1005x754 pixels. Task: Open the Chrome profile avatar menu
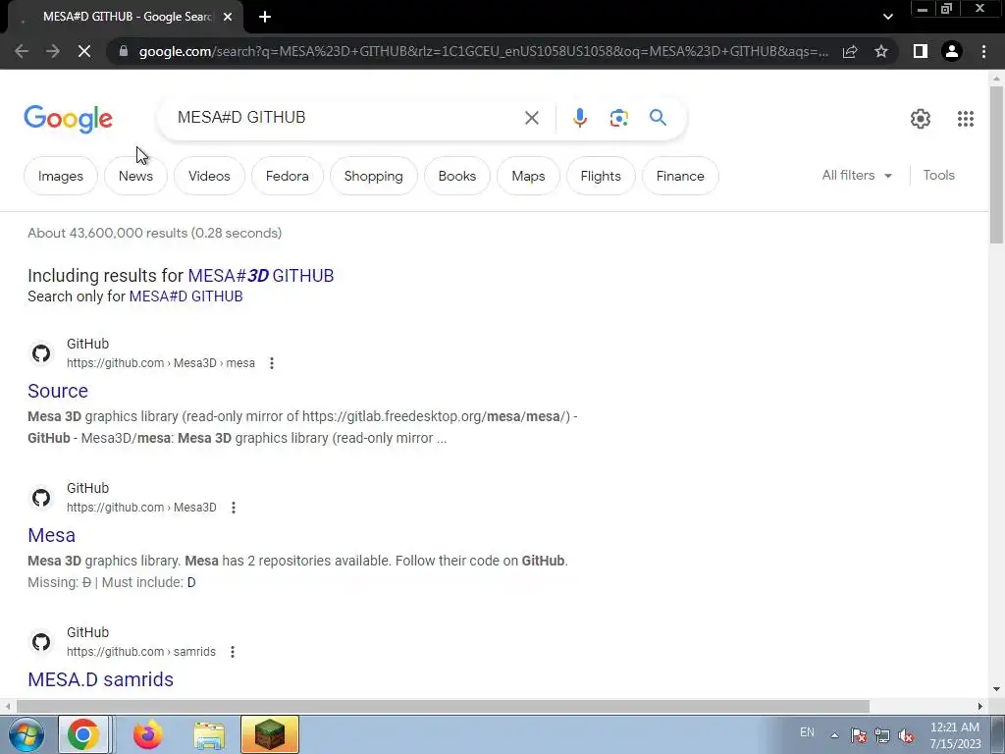952,51
